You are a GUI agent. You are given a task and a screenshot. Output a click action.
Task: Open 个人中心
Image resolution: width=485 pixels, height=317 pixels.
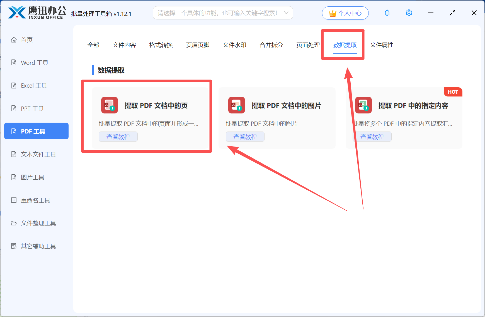click(x=345, y=13)
